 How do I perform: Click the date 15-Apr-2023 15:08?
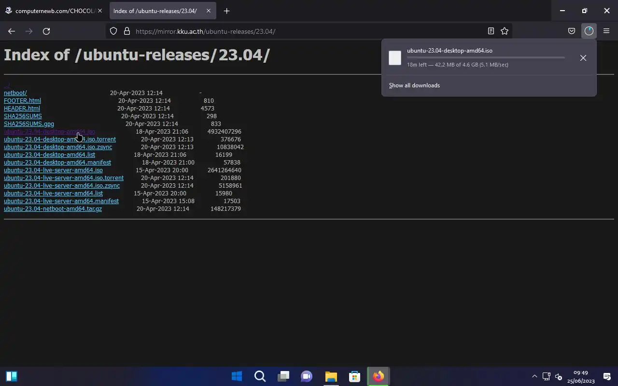click(x=168, y=201)
